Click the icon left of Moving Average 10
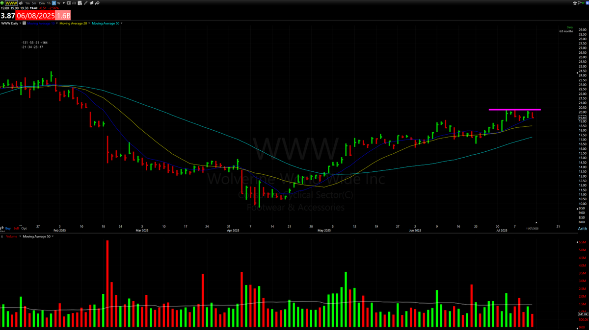The image size is (589, 330). 24,23
